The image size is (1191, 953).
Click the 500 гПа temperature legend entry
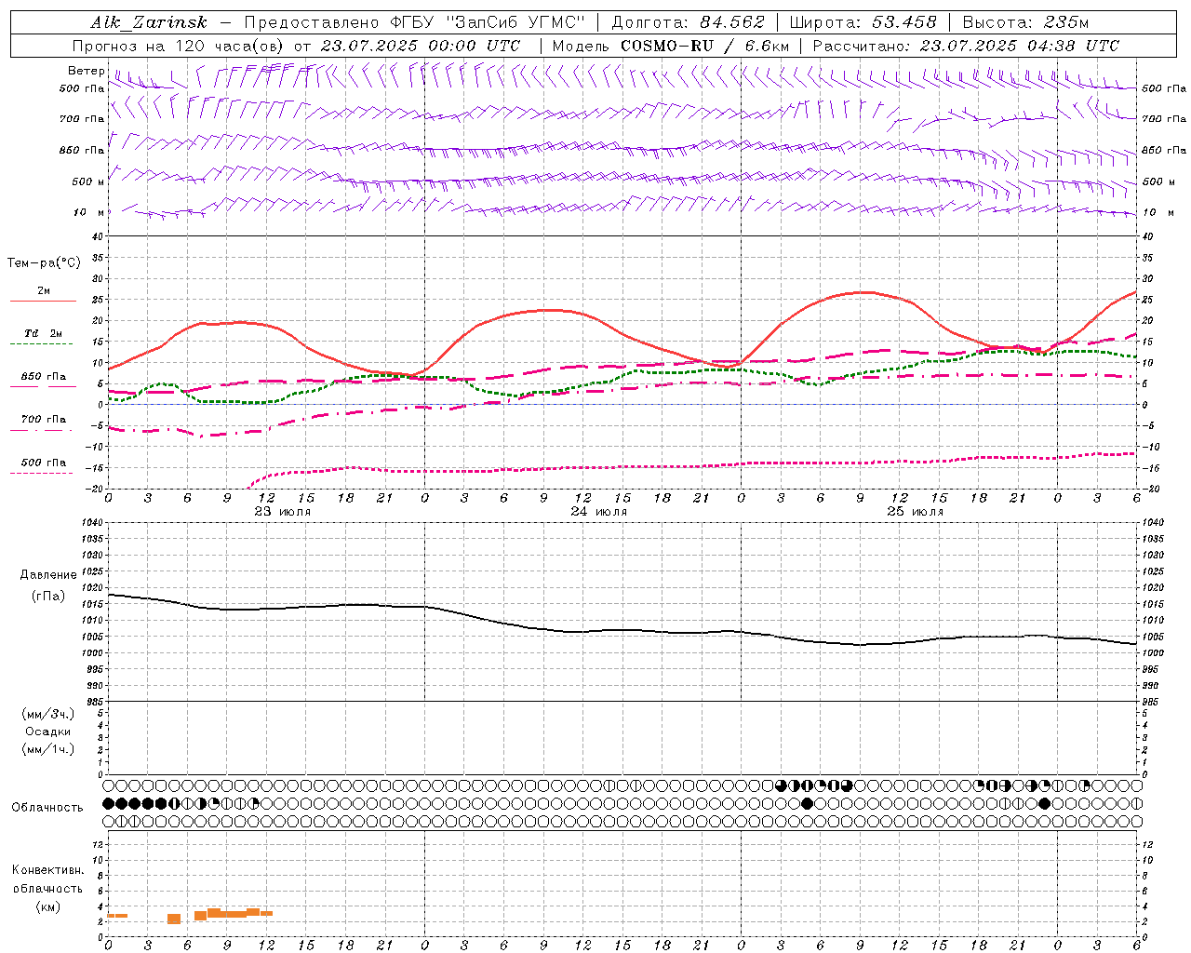[x=44, y=463]
